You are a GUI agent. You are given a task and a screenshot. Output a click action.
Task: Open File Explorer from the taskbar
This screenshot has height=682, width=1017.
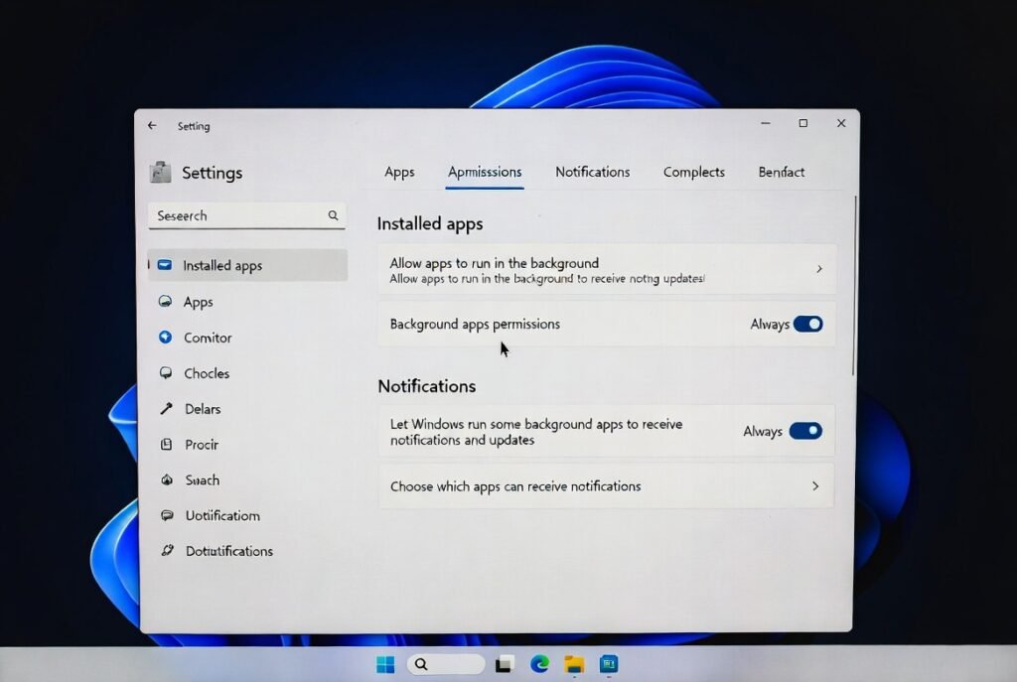tap(573, 664)
